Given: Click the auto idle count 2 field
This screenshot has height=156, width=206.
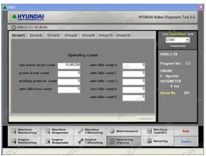Looking at the screenshot, I should tap(134, 74).
